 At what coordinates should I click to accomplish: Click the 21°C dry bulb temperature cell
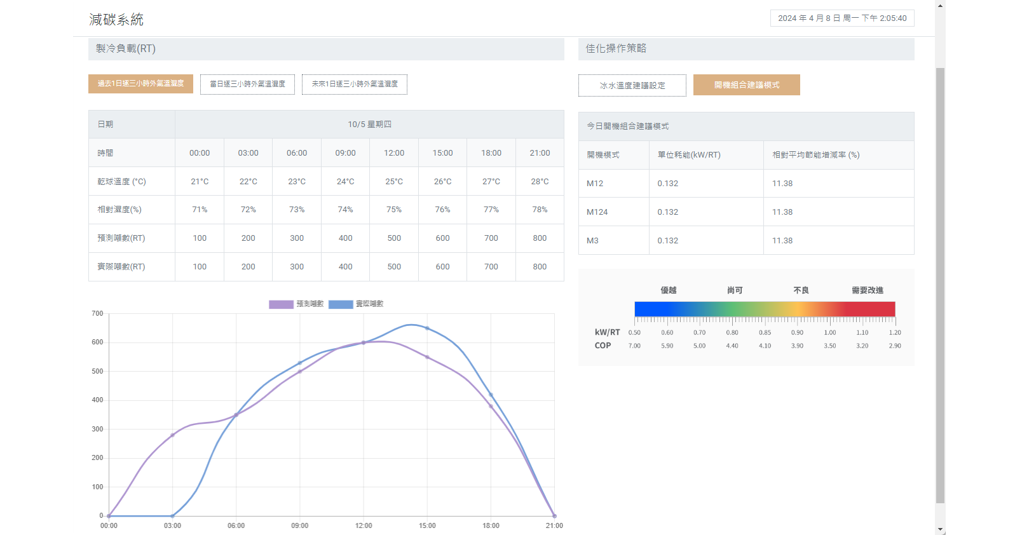[x=200, y=182]
